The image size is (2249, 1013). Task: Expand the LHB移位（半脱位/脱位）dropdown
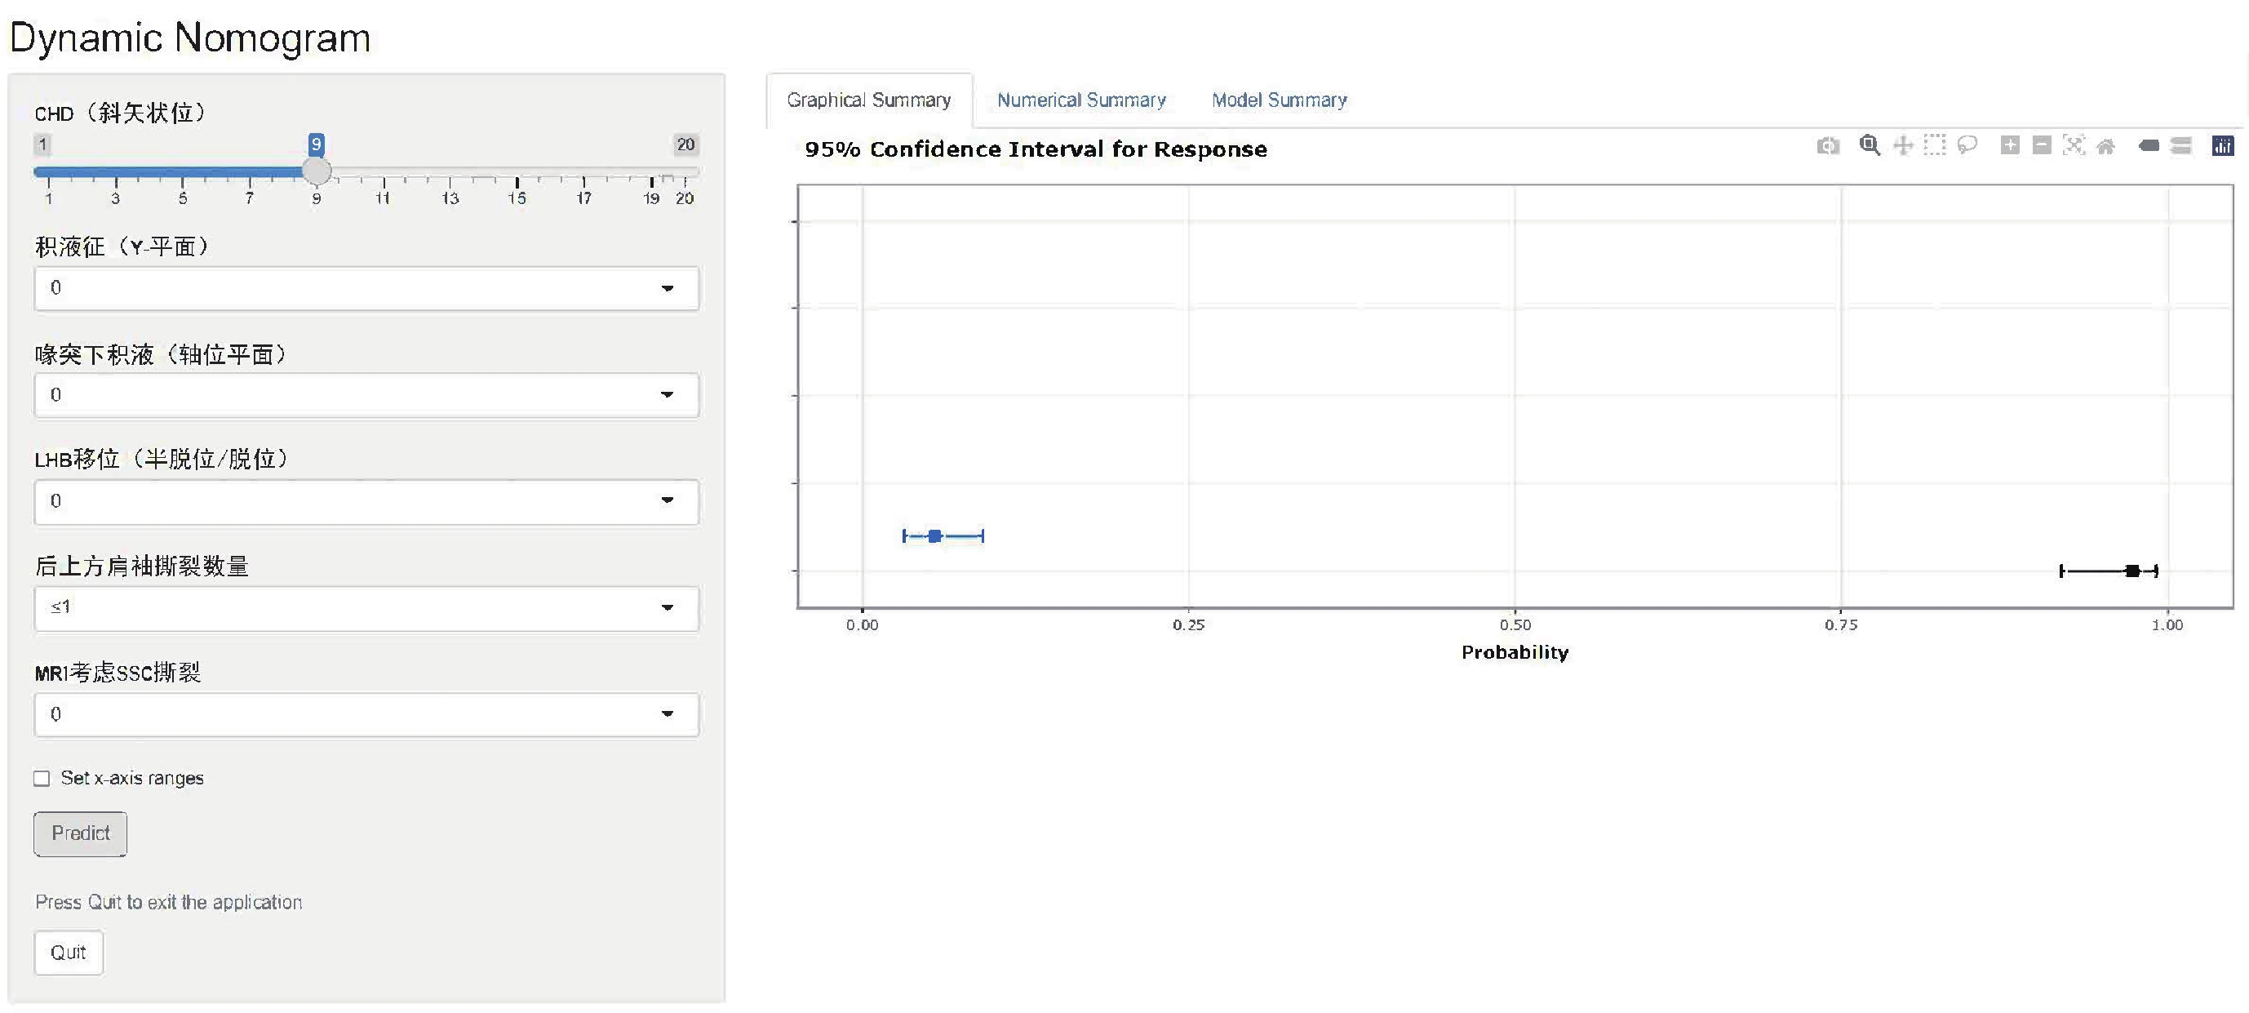[366, 501]
